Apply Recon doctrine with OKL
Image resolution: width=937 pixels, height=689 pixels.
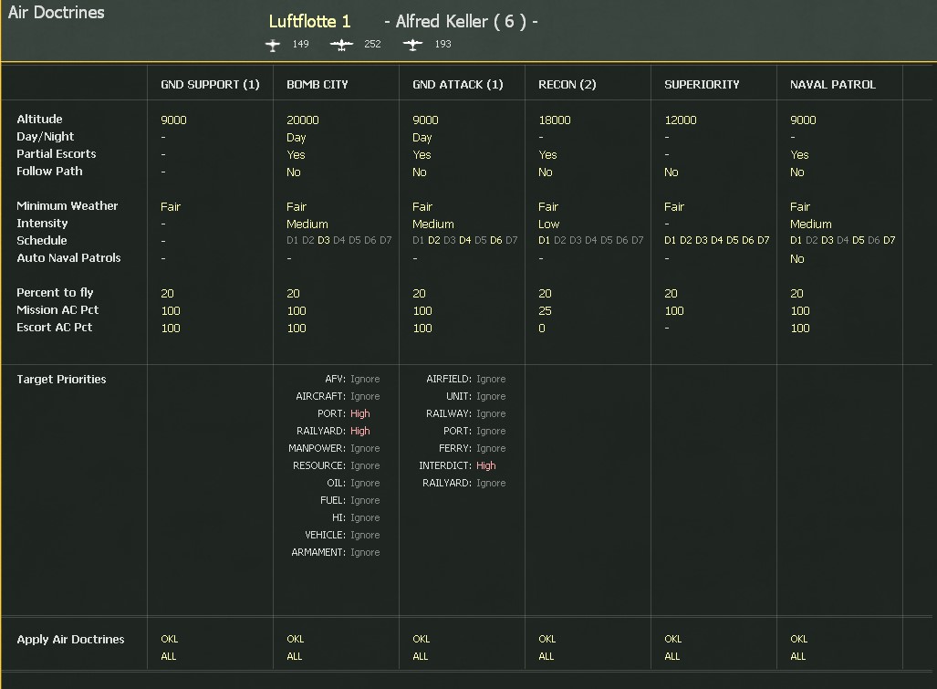(x=547, y=639)
